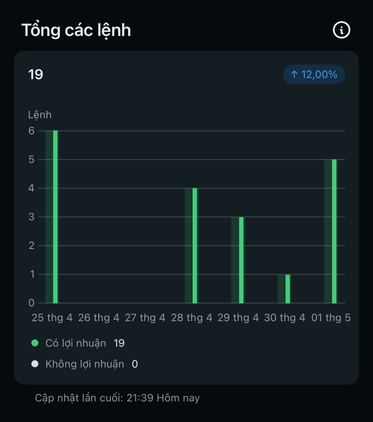Click the Có lợi nhuận legend label

coord(76,343)
